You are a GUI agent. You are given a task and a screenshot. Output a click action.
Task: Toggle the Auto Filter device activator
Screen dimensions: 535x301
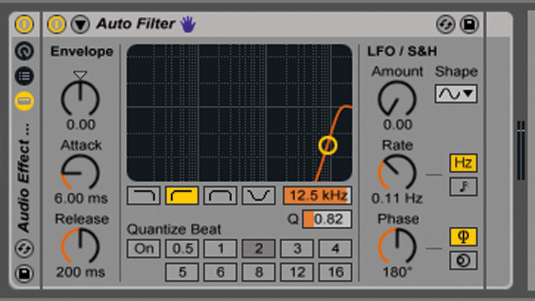click(x=57, y=24)
